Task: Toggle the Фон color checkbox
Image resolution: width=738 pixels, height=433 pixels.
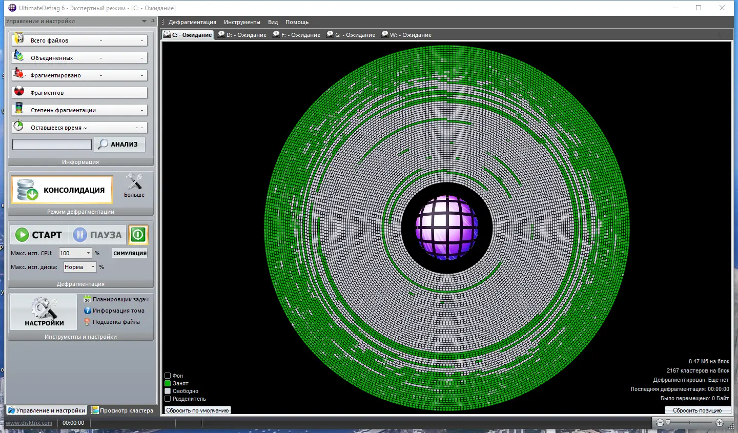Action: (168, 376)
